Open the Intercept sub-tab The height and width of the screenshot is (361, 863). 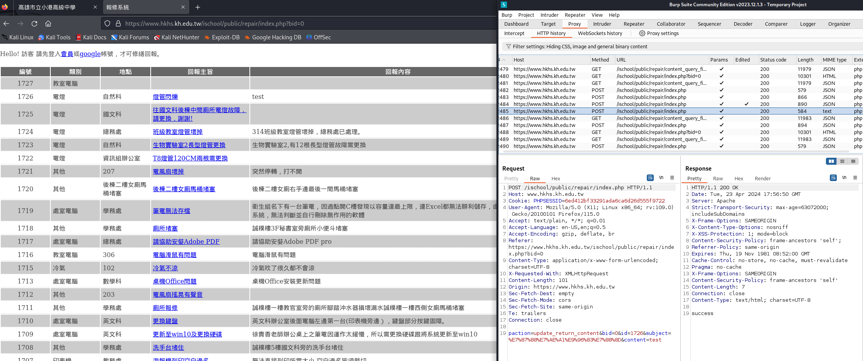(x=514, y=33)
